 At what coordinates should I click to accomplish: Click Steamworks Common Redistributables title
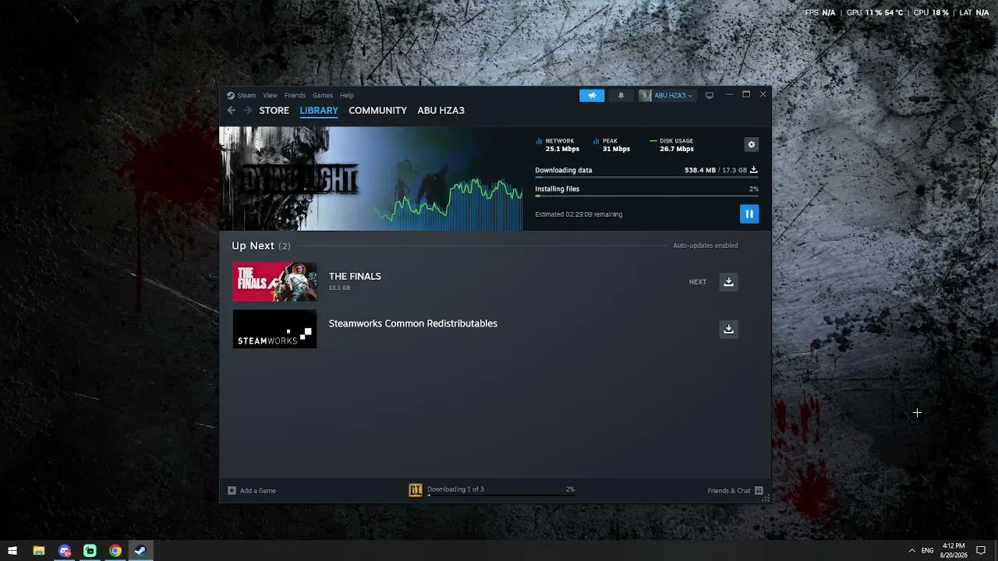(413, 323)
